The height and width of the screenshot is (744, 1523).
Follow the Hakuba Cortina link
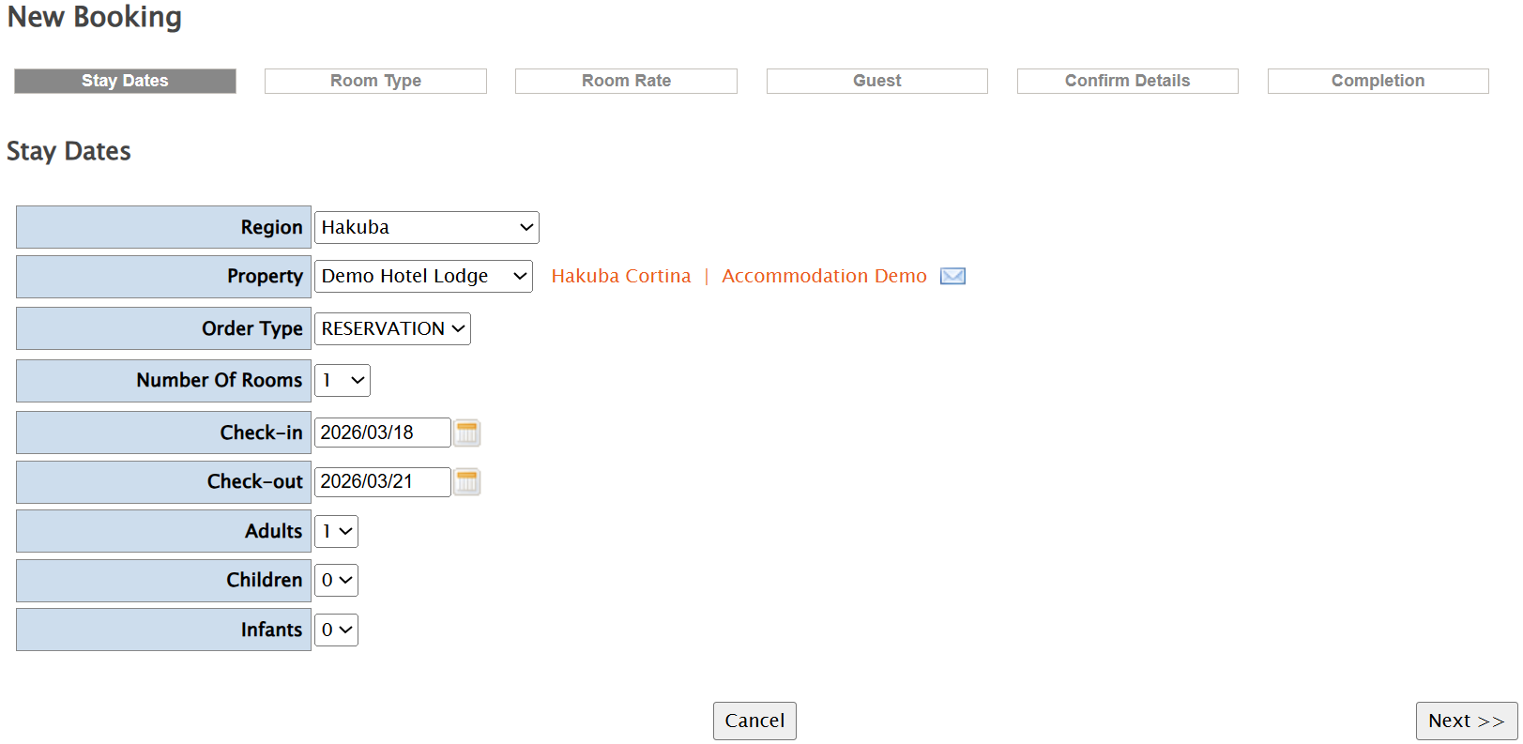pos(620,276)
